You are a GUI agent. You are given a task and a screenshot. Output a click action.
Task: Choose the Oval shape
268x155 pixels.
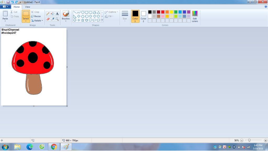tap(83, 12)
